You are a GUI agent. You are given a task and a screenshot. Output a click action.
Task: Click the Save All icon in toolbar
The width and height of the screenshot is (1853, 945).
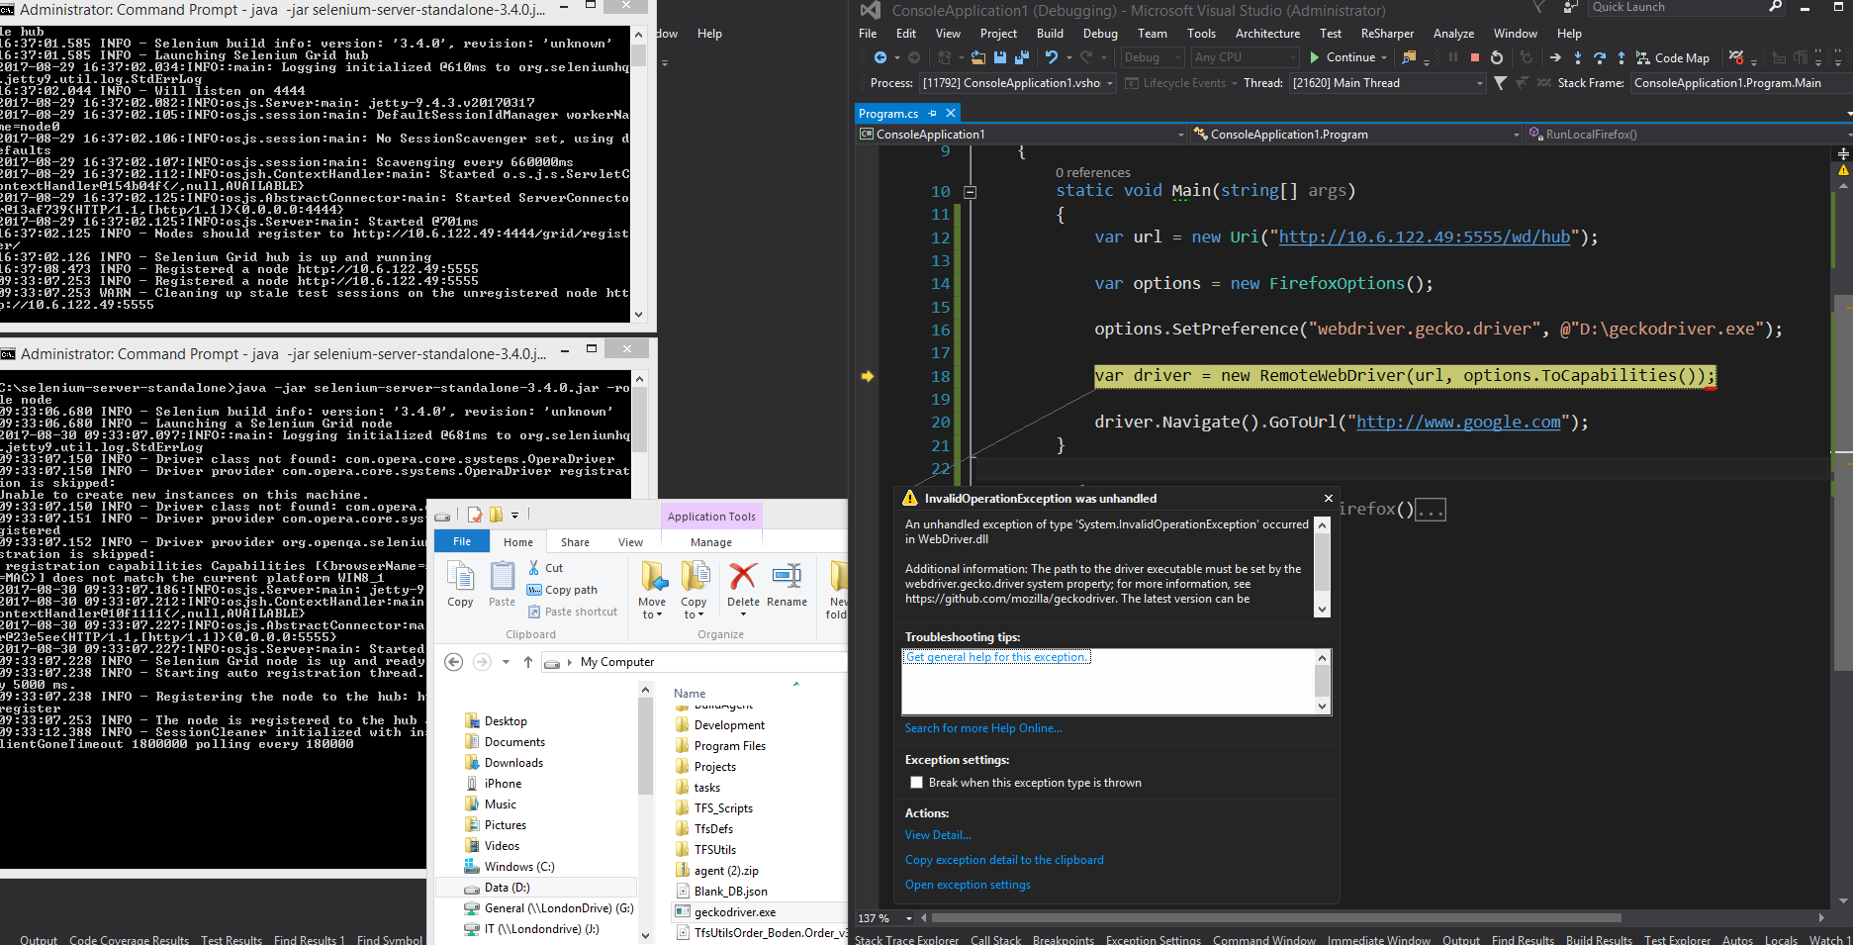coord(1021,57)
